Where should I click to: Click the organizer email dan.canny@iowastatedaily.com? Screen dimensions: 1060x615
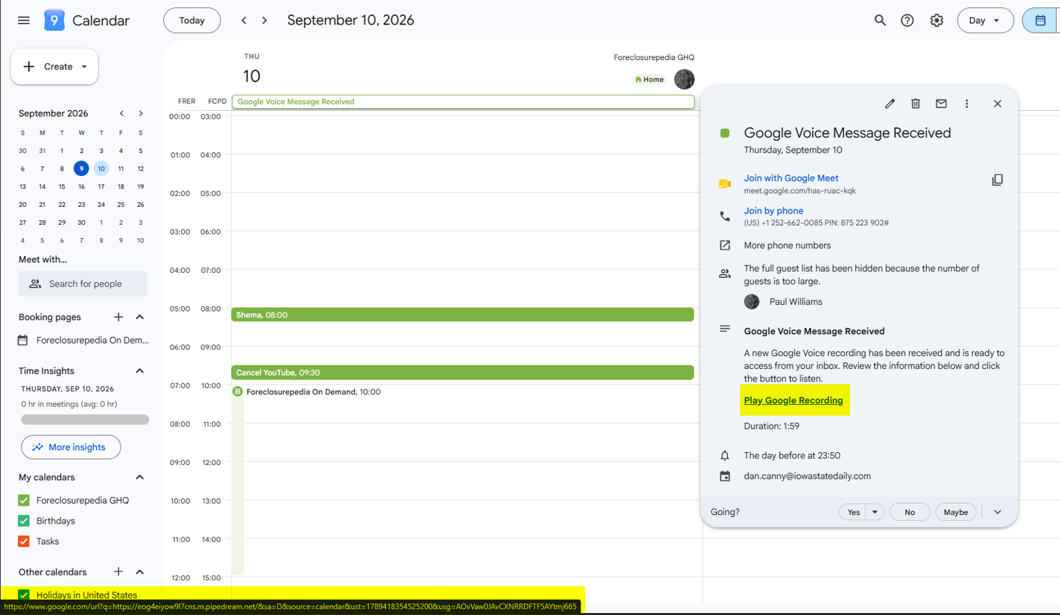click(x=807, y=476)
